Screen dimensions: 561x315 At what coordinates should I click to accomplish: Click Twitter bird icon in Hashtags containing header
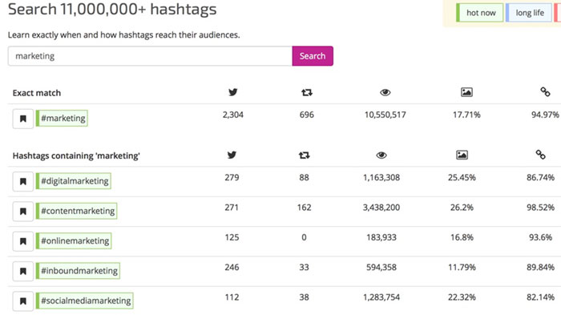[232, 155]
